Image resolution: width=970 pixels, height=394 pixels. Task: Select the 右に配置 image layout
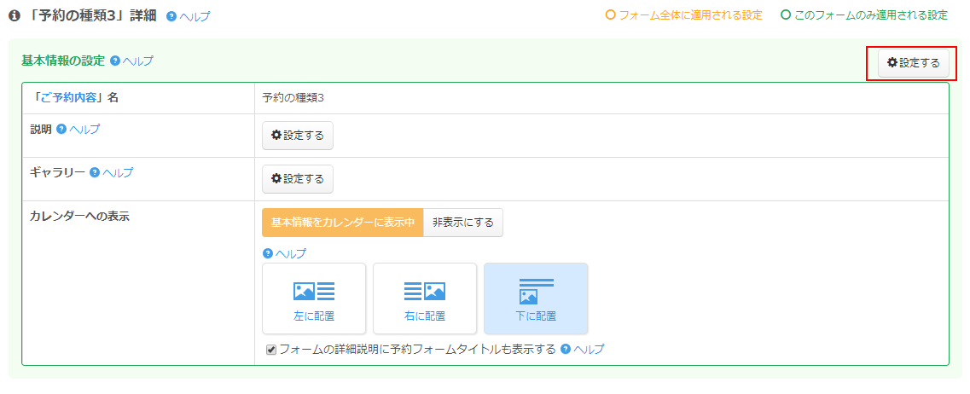click(425, 298)
